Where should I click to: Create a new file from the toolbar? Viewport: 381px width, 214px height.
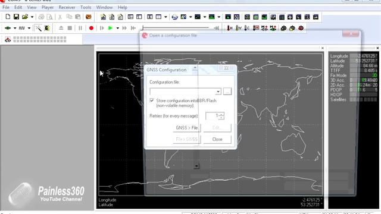point(8,17)
